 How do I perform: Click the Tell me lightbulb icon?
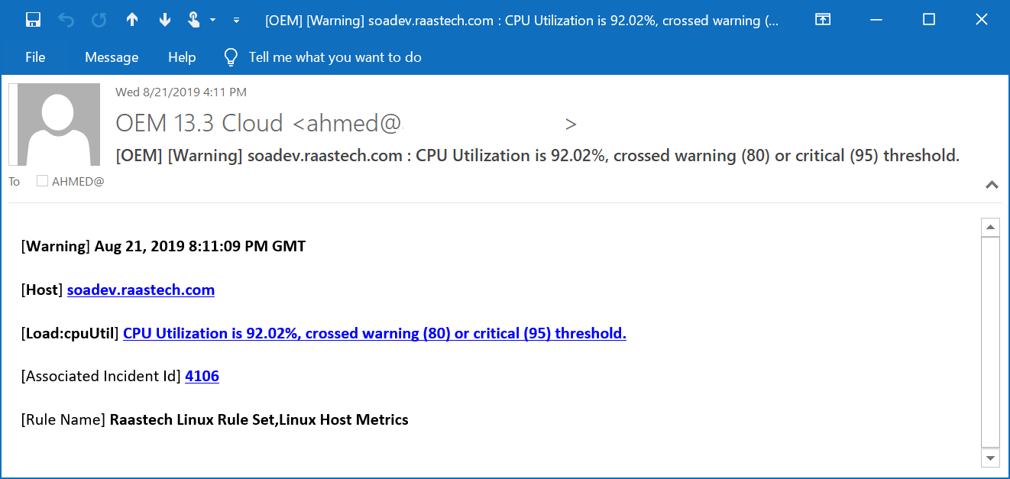[231, 57]
